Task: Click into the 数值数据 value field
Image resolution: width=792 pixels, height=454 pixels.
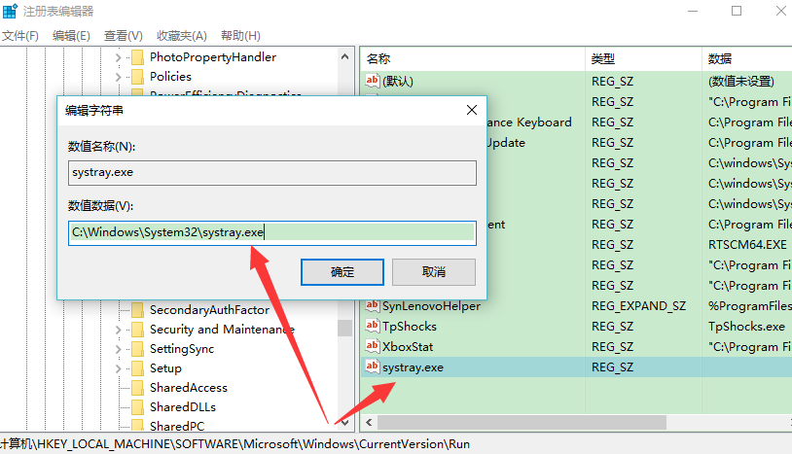Action: click(x=272, y=232)
